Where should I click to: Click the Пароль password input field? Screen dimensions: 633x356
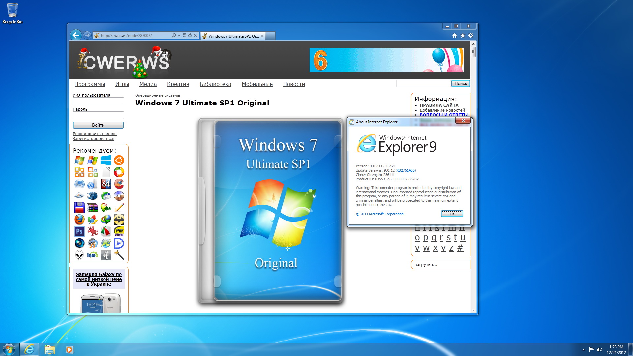click(98, 115)
